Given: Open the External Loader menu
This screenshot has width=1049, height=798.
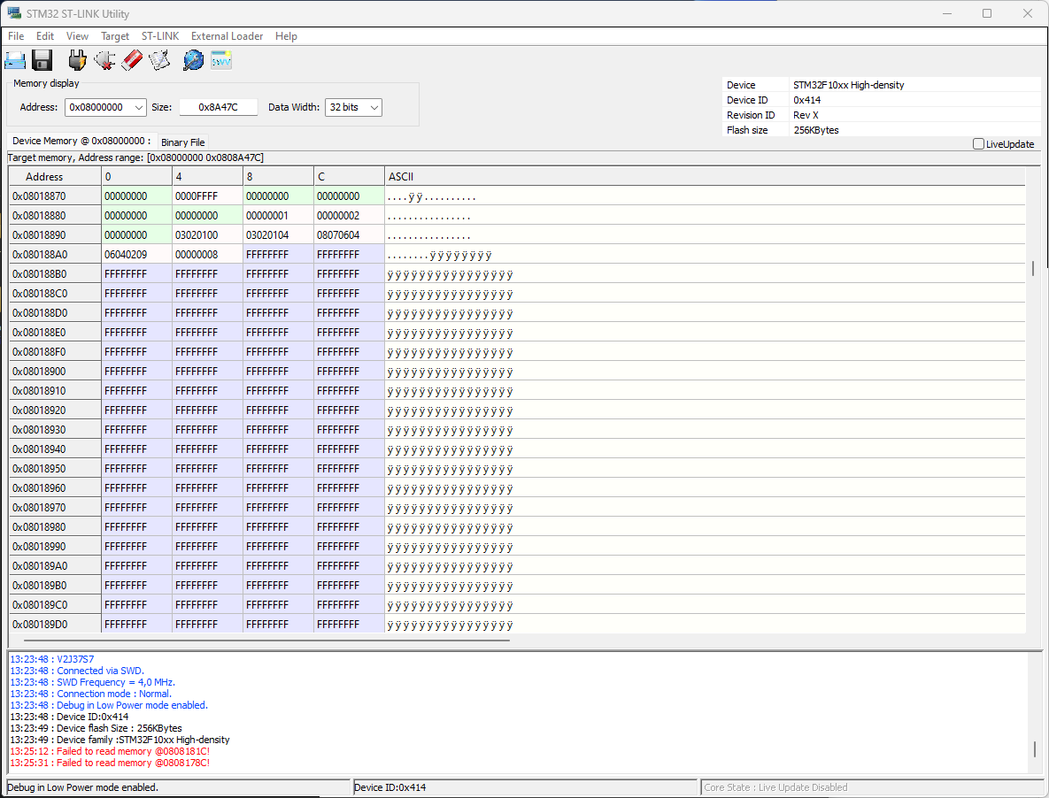Looking at the screenshot, I should point(227,36).
